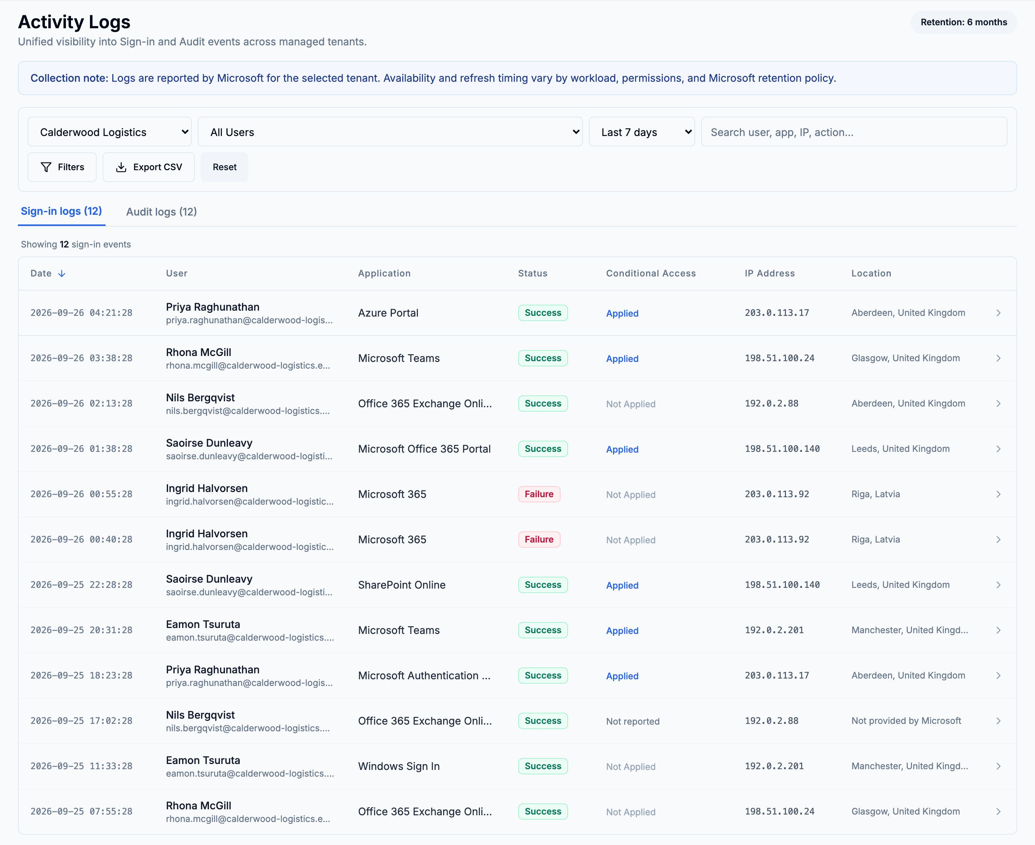Screen dimensions: 1035x845
Task: Click Failure badge for 00:55:28 row
Action: click(539, 494)
